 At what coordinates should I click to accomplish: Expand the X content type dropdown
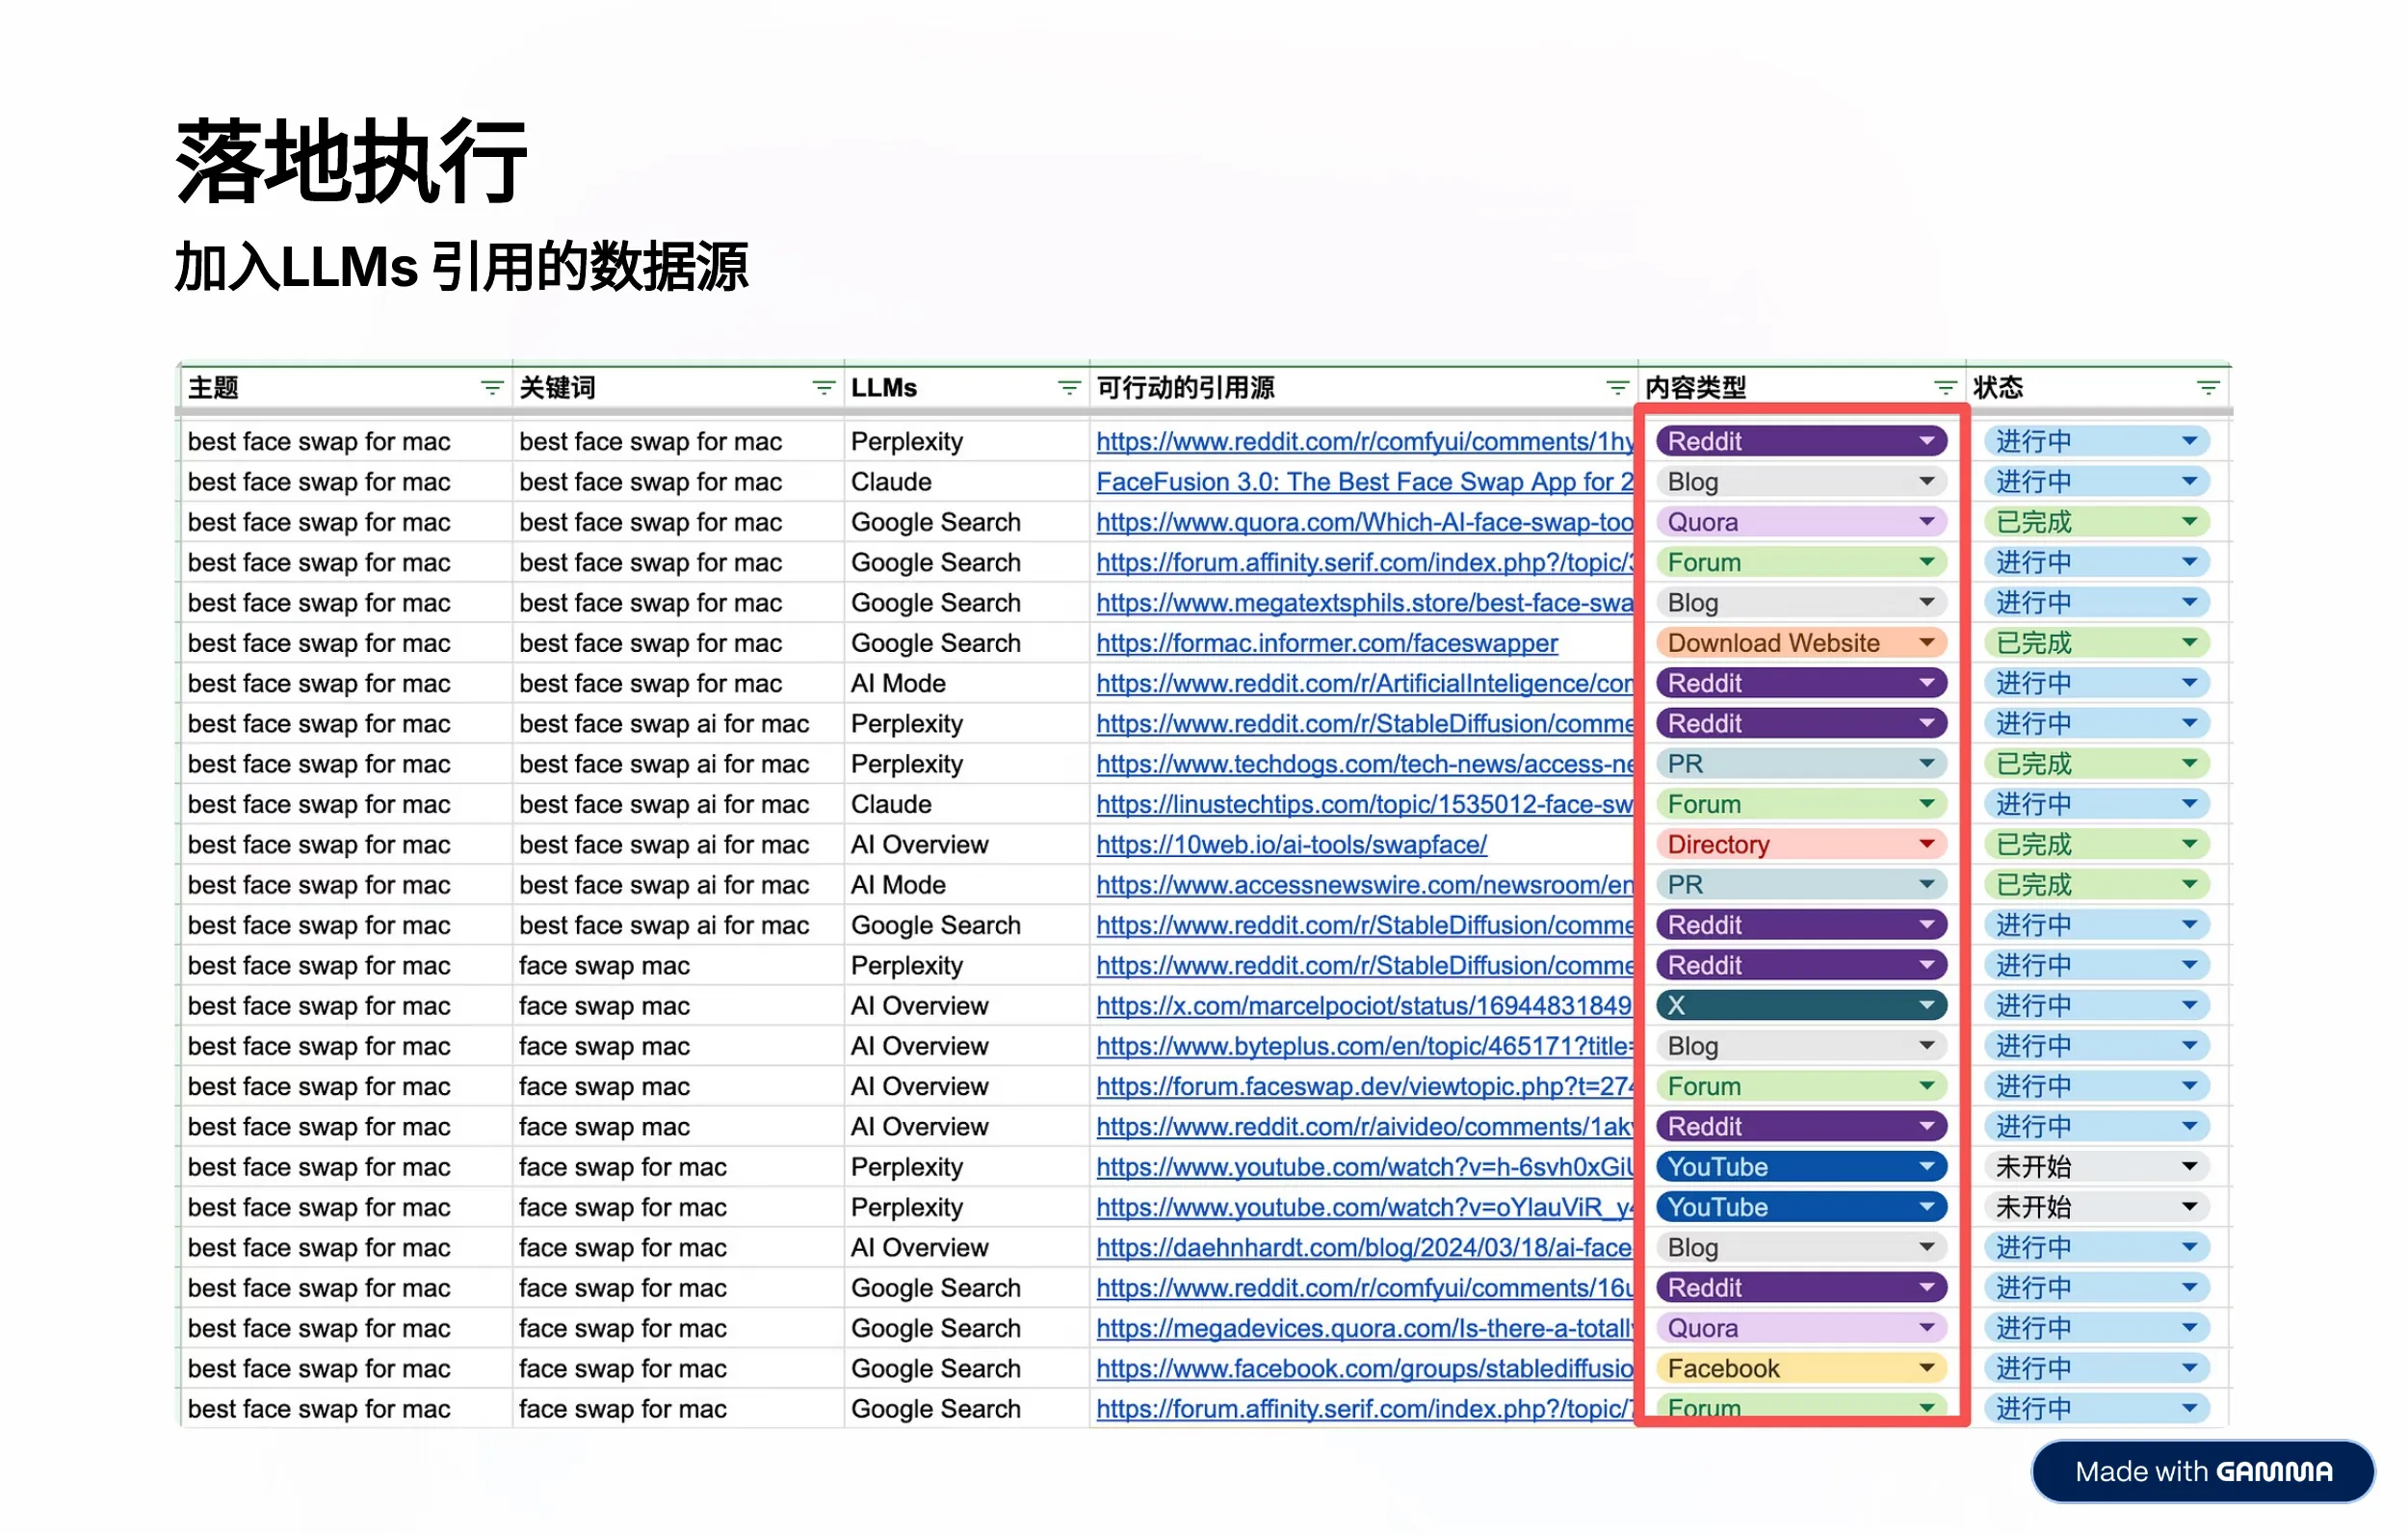point(1928,1005)
